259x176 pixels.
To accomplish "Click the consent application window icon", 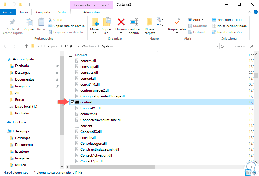I will [77, 126].
